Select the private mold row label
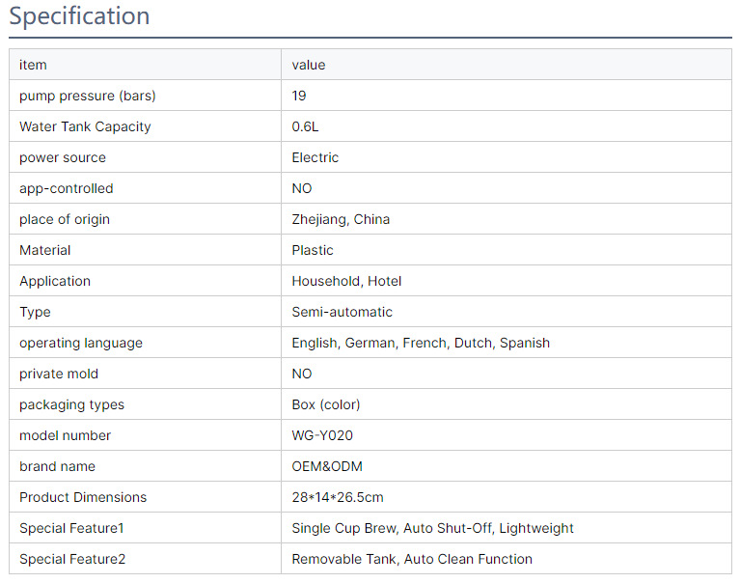The image size is (740, 583). pyautogui.click(x=59, y=374)
